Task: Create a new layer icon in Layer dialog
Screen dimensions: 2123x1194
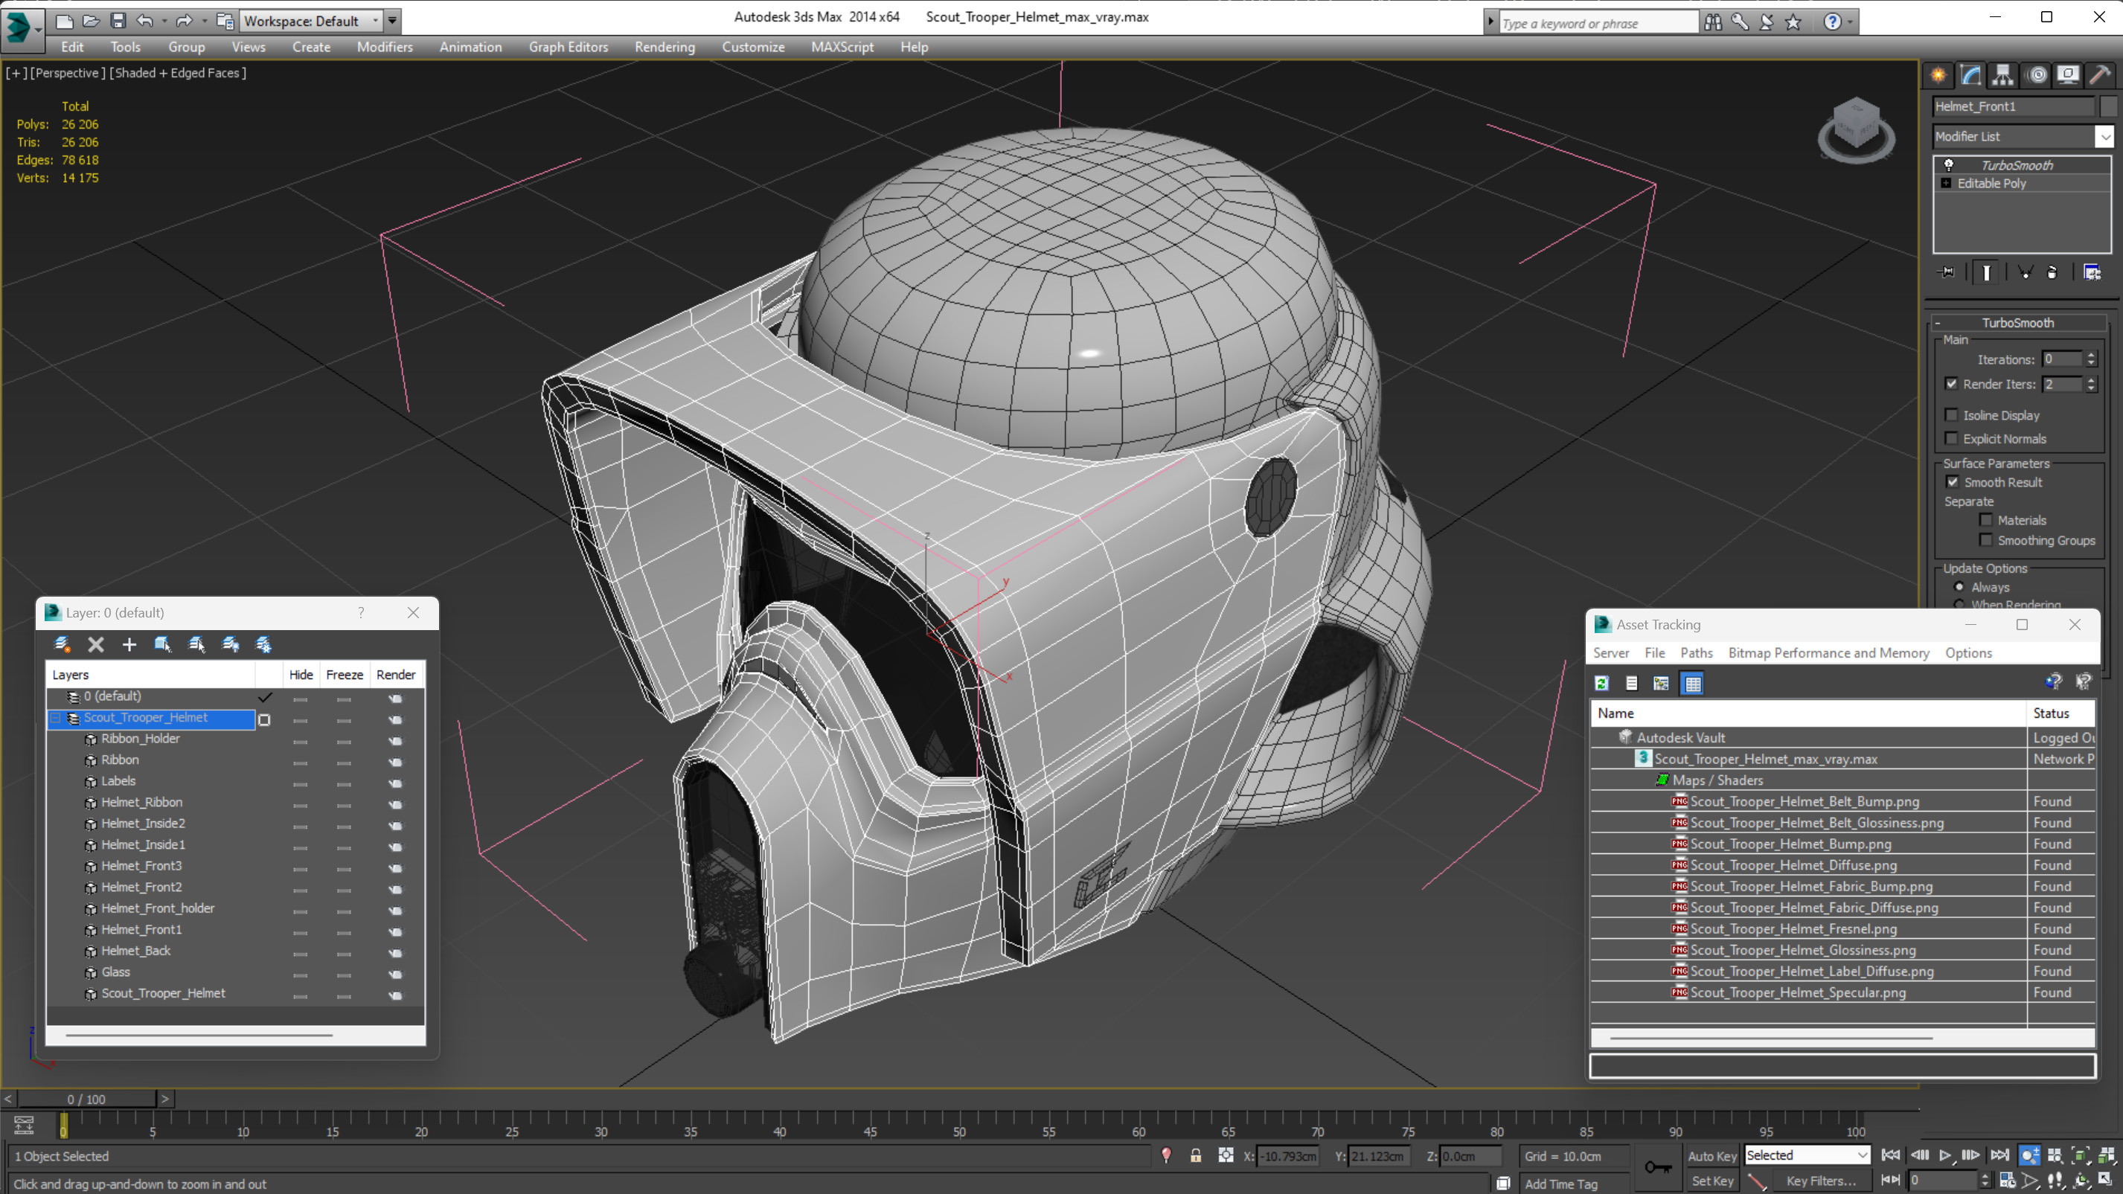Action: pyautogui.click(x=62, y=644)
